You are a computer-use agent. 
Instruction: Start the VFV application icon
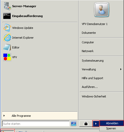click(x=7, y=57)
